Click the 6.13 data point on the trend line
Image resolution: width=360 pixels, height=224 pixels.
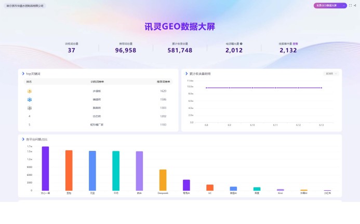[322, 88]
